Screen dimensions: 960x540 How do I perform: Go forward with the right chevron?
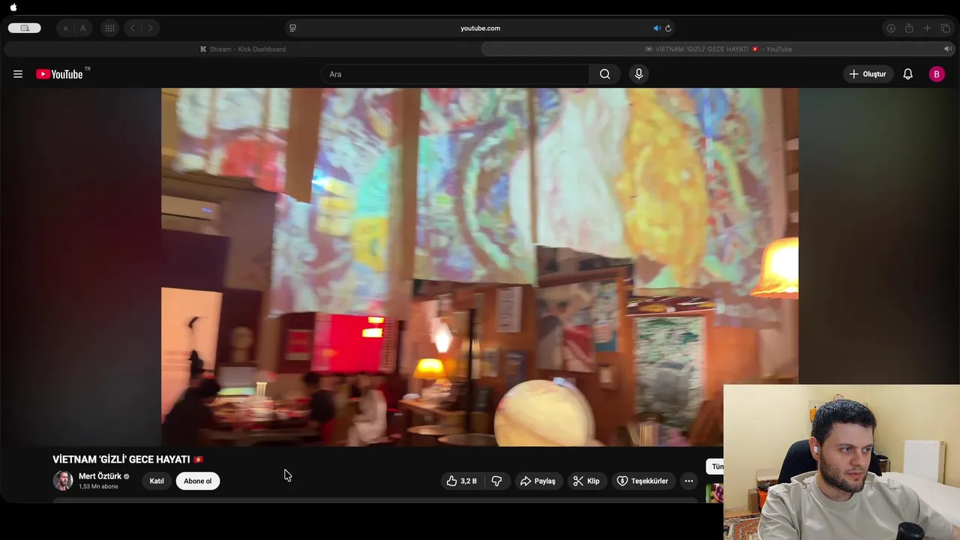click(150, 28)
